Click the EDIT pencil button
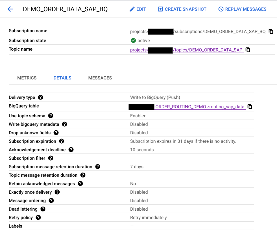Image resolution: width=277 pixels, height=231 pixels. 138,9
